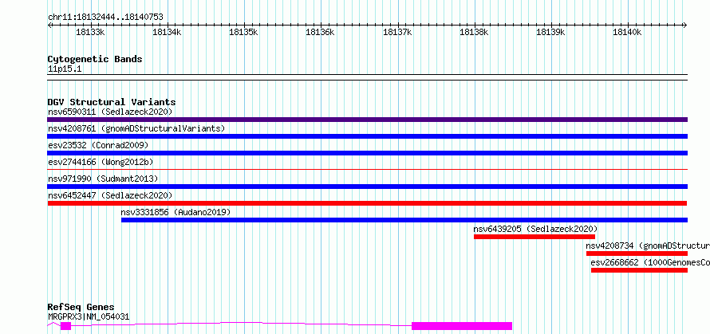Click the 18136k ruler position label
Screen dimensions: 710x334
[x=321, y=32]
